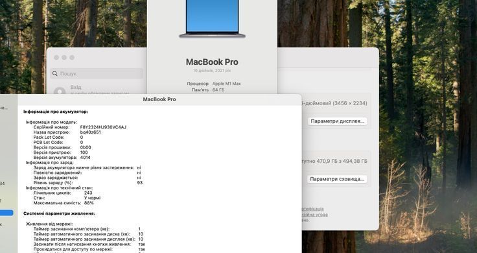Select the 'Таймер засинання комп'ютера (хв)' row
Screen dimensions: 477x253
click(87, 229)
